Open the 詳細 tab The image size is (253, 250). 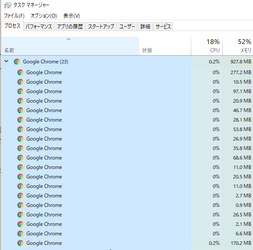pos(145,27)
